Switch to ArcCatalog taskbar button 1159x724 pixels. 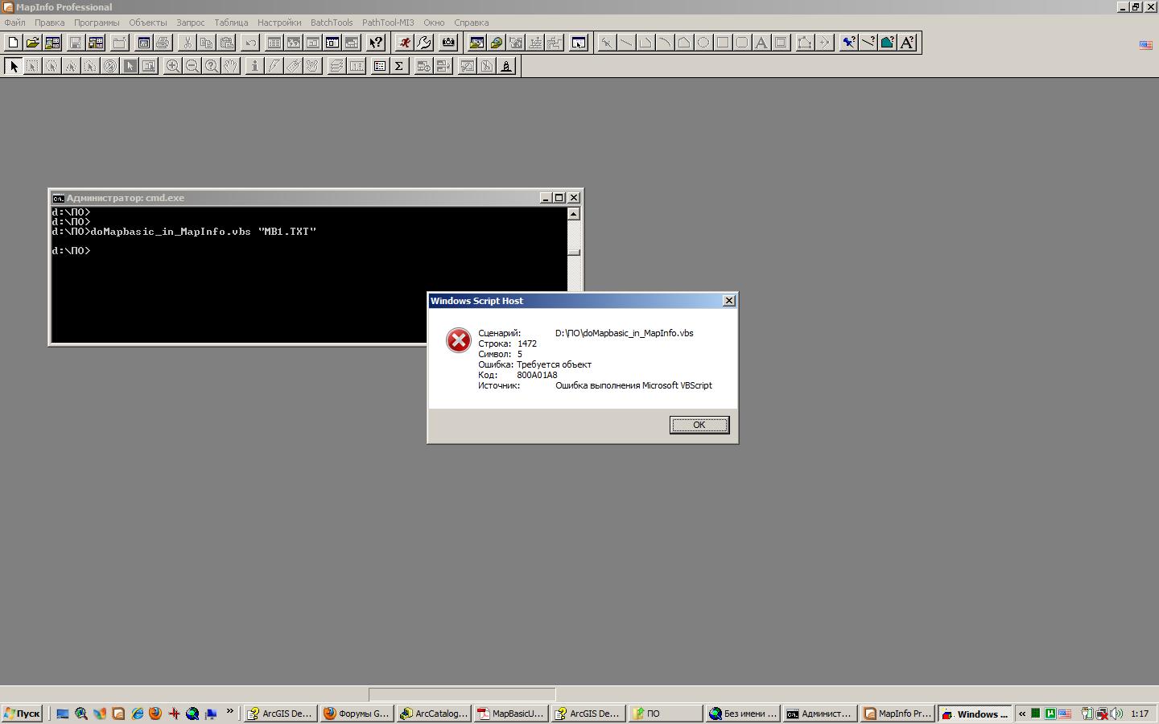(434, 714)
